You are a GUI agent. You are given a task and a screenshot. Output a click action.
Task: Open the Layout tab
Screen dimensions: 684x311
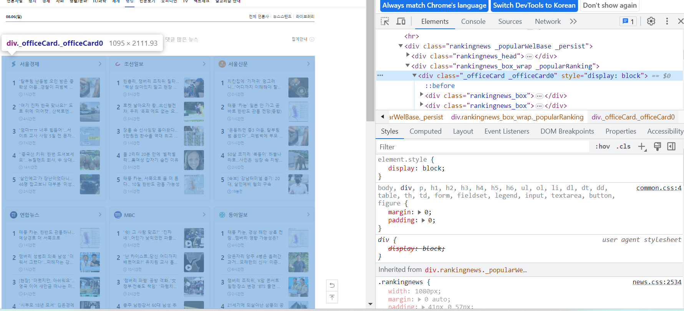463,131
